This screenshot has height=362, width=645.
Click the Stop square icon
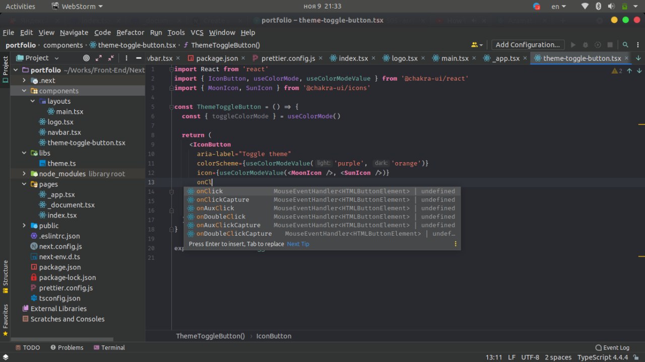tap(610, 45)
